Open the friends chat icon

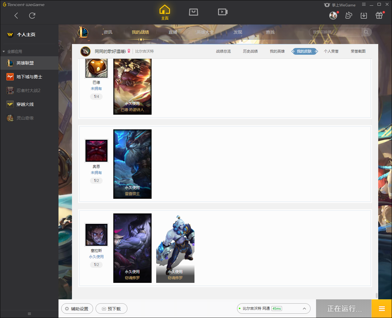[x=349, y=15]
